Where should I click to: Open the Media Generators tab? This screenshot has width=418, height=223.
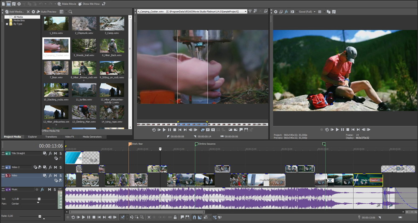pos(92,137)
